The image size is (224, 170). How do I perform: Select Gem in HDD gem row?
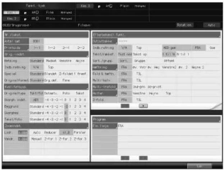(x=212, y=48)
